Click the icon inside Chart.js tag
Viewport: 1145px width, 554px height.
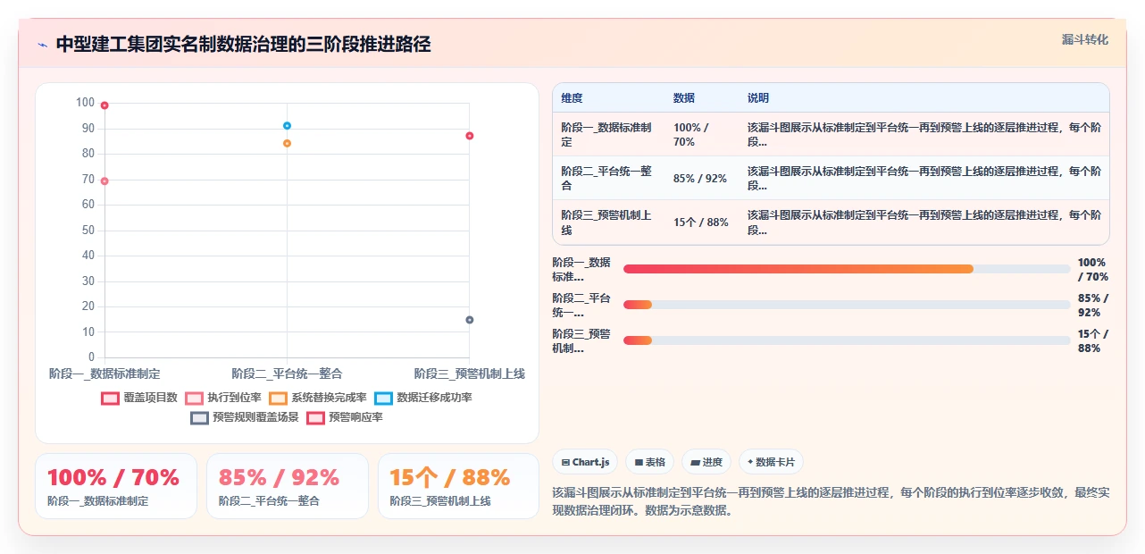click(x=566, y=462)
